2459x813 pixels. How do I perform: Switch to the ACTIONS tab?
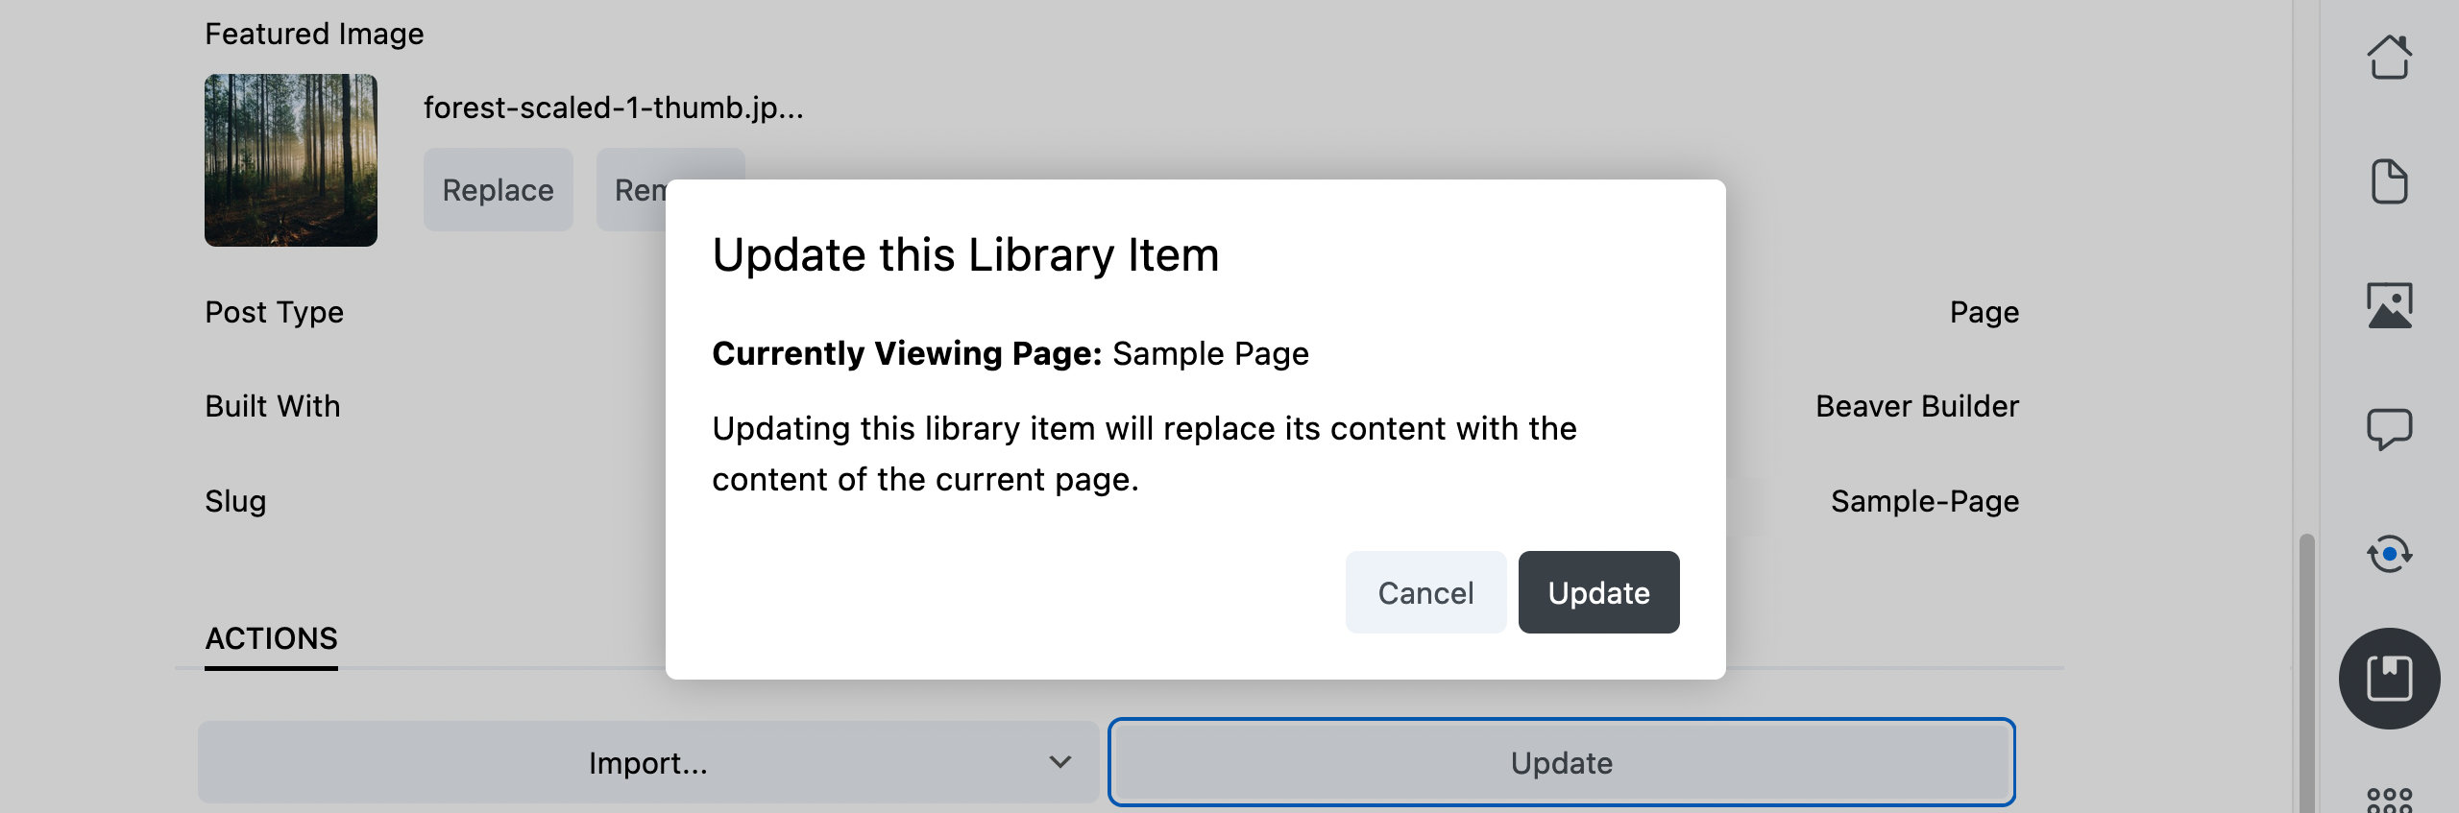pyautogui.click(x=272, y=638)
